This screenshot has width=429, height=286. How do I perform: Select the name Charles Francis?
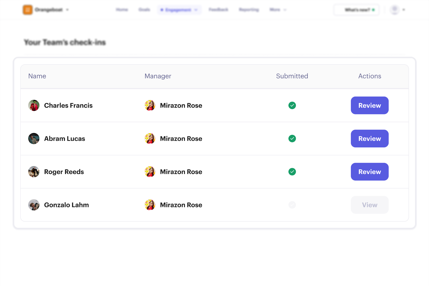(68, 105)
